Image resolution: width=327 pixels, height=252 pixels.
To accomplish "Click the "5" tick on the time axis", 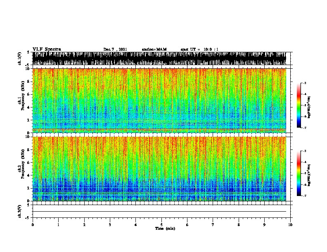I will point(161,225).
